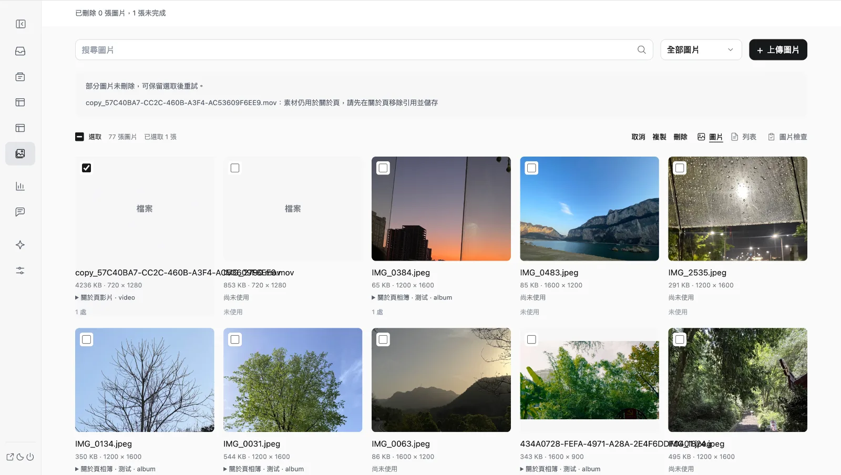Toggle the select-all 選取 checkbox
Screen dimensions: 841x475
click(x=79, y=137)
